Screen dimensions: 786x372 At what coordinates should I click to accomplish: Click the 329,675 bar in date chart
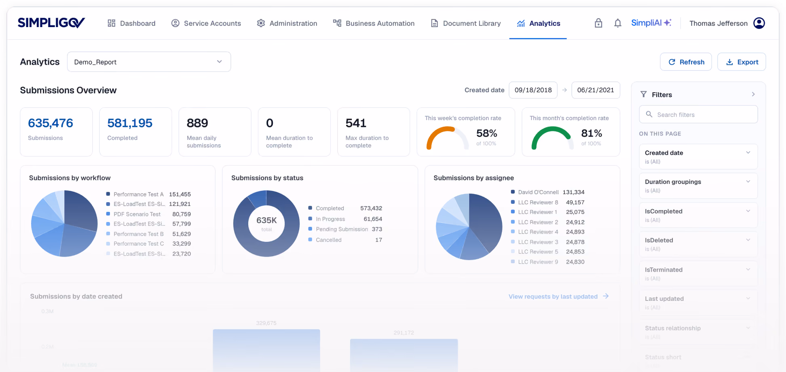[266, 350]
